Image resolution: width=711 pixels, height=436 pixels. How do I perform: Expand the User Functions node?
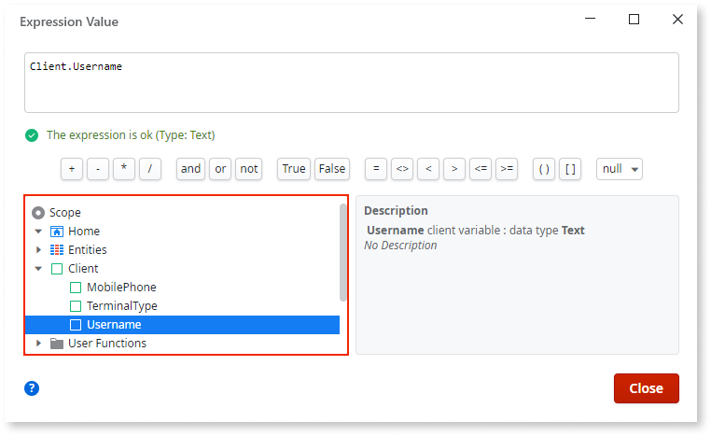pos(38,344)
